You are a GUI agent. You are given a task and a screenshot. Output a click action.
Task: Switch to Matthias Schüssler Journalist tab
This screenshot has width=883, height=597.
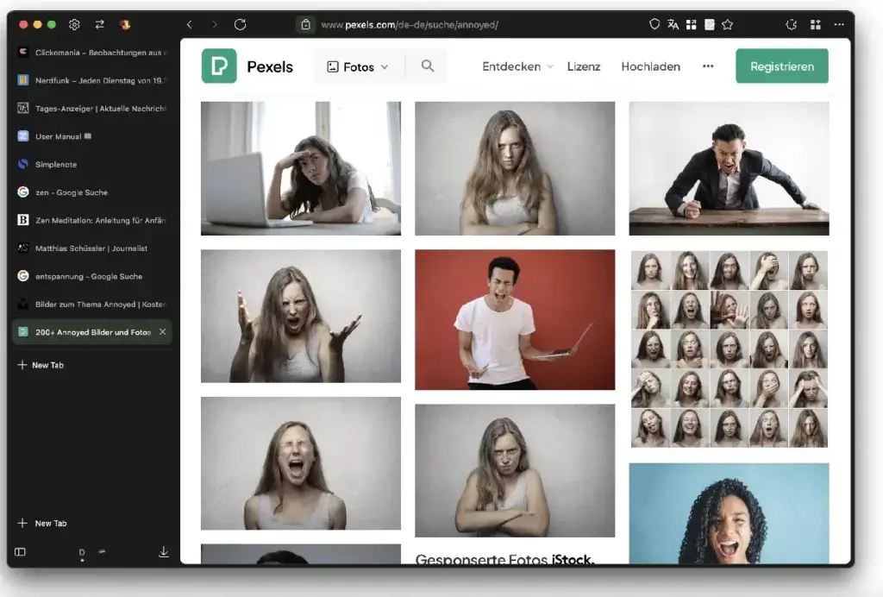click(92, 248)
